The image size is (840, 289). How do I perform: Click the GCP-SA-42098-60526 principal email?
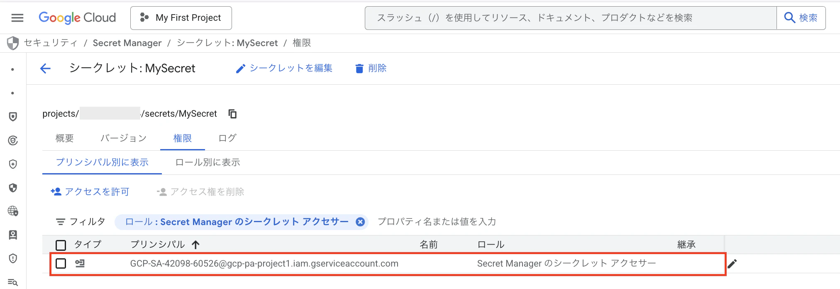tap(264, 263)
